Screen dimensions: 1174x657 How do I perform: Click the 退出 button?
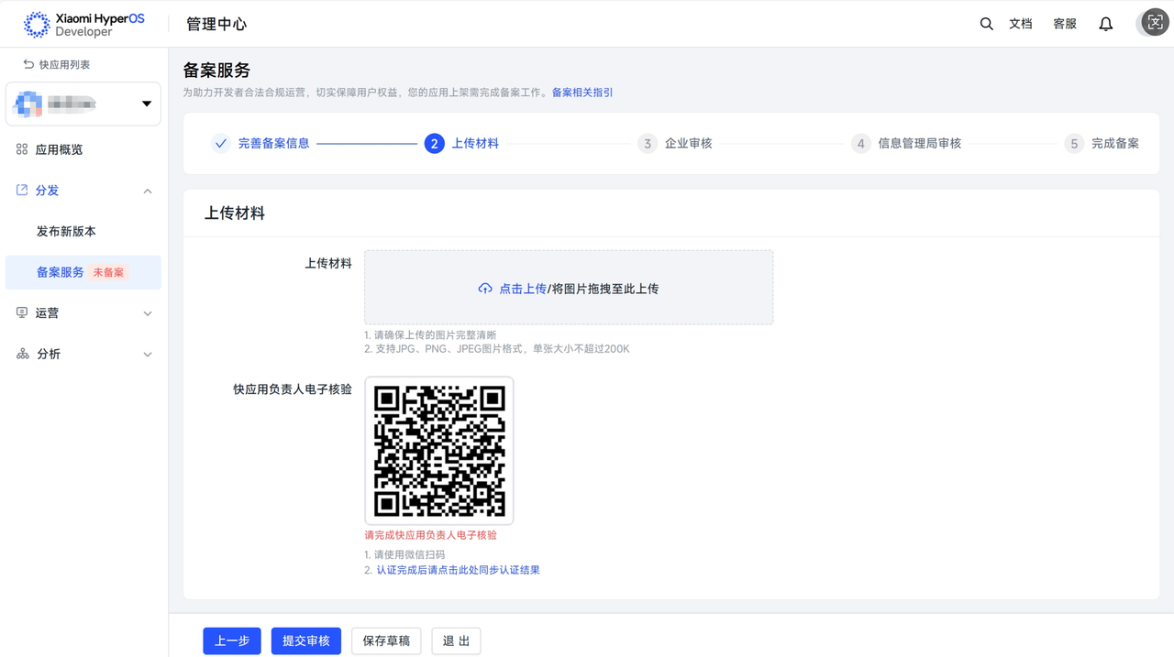[456, 641]
